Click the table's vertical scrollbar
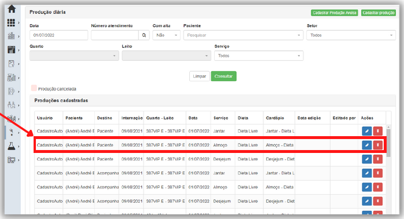Screen dimensions: 404x219 click(388, 143)
